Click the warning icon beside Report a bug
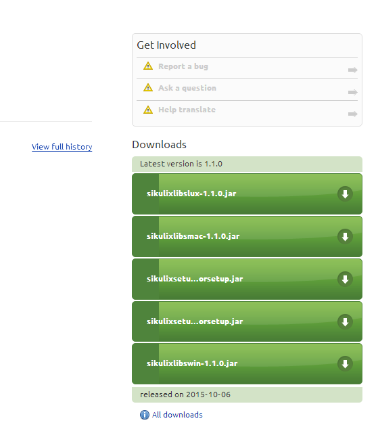Viewport: 378px width, 429px height. tap(148, 66)
